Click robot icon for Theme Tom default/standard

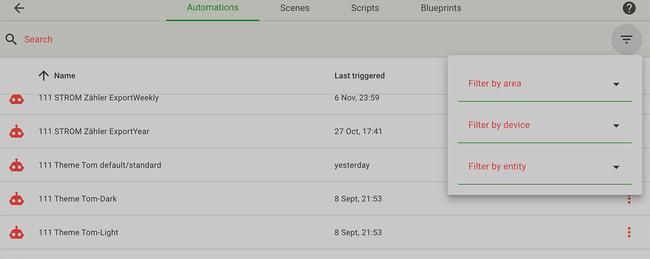(16, 165)
